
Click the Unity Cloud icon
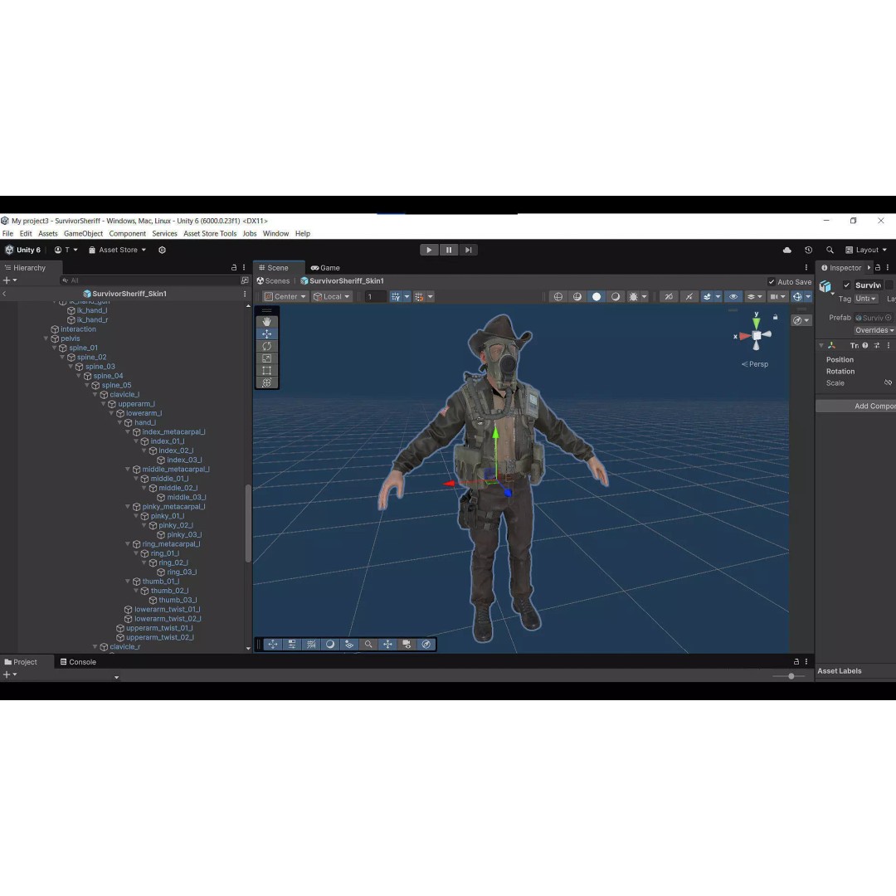click(786, 250)
